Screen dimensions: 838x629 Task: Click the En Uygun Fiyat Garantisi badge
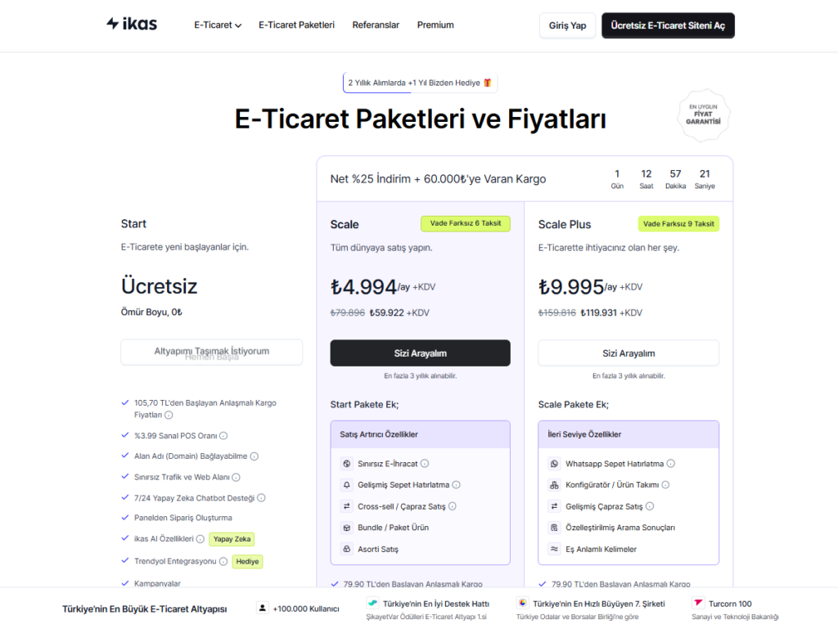[x=704, y=115]
